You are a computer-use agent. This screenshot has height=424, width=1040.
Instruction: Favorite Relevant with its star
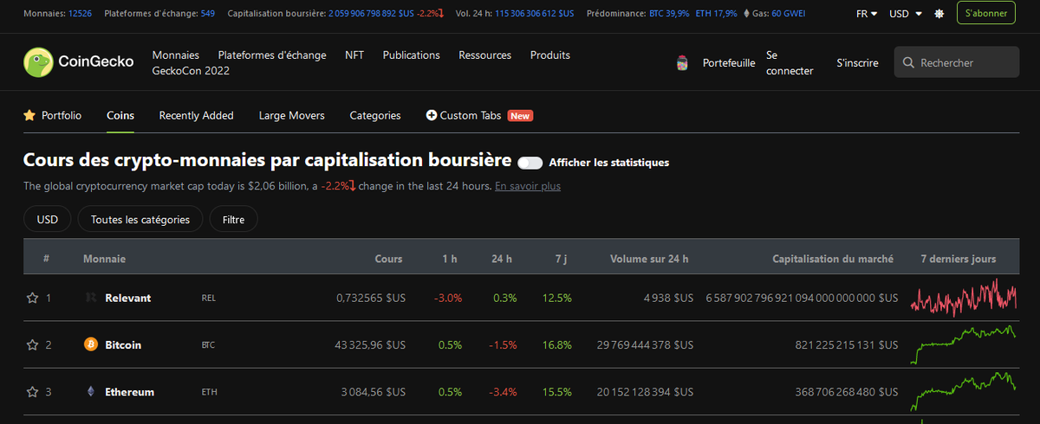32,298
